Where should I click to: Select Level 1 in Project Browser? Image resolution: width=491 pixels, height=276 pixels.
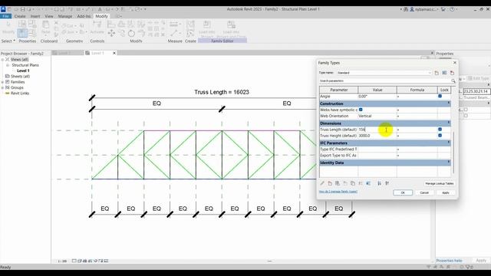pyautogui.click(x=23, y=71)
